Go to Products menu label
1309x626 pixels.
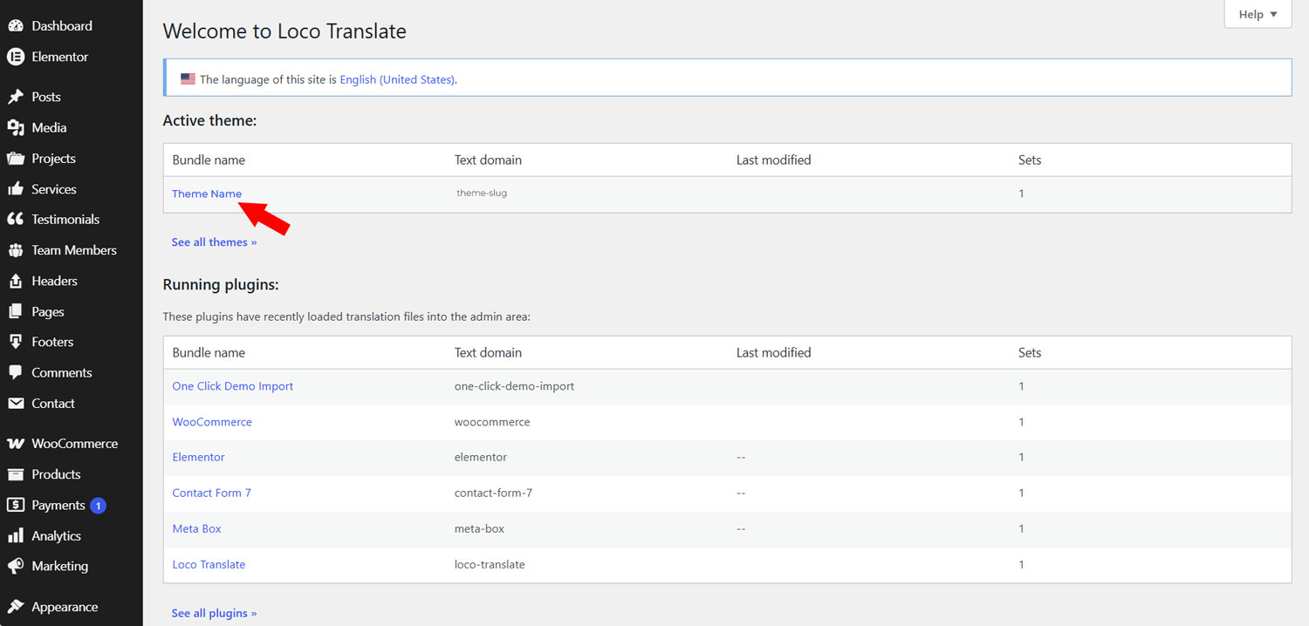(x=56, y=474)
